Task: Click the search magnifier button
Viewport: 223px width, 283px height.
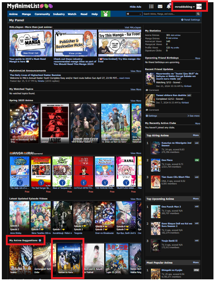Action: (198, 14)
